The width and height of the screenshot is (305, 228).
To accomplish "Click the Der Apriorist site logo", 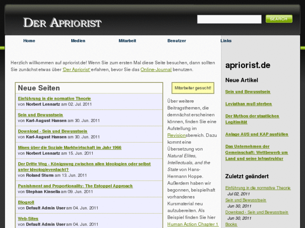I will tap(62, 23).
